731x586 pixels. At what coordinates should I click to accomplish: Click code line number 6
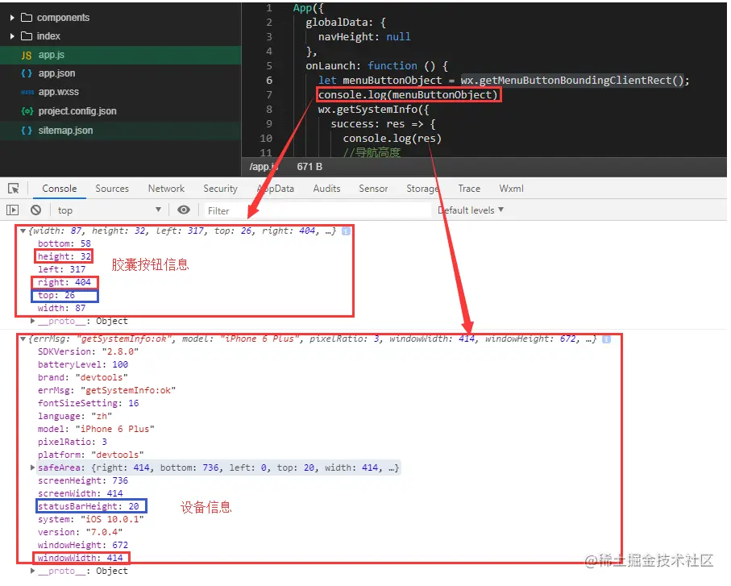click(x=269, y=80)
